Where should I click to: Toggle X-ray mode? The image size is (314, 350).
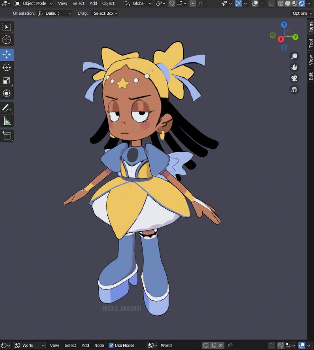coord(271,3)
